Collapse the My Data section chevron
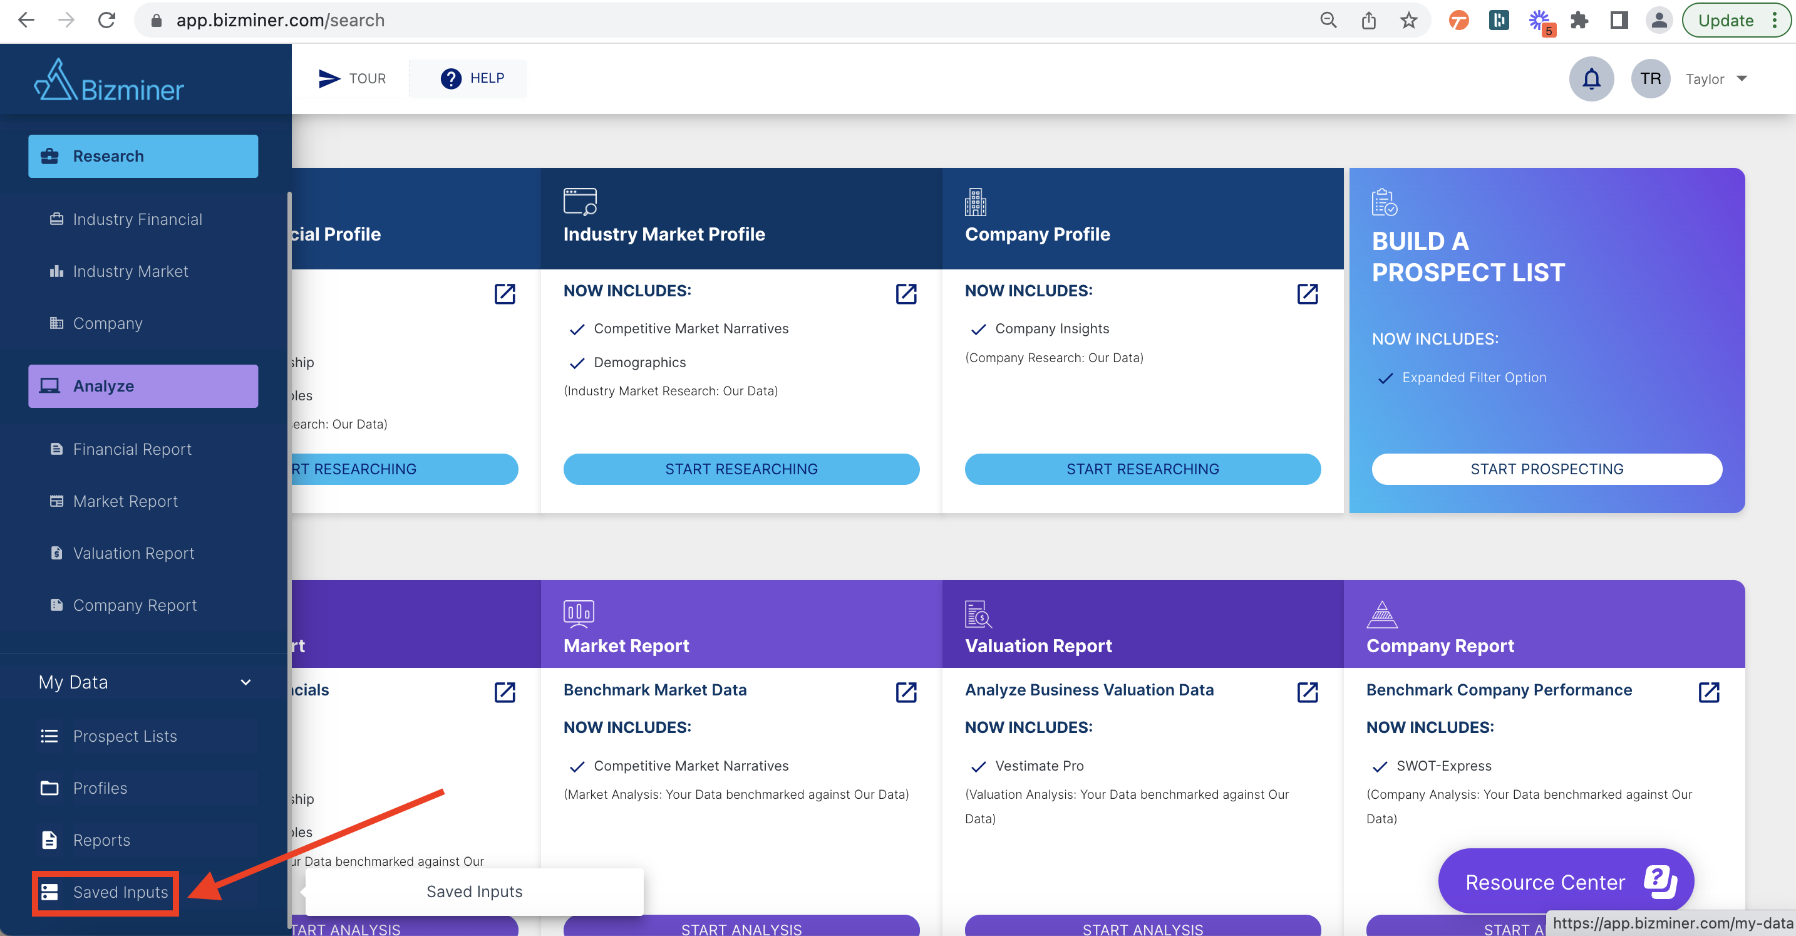Viewport: 1796px width, 936px height. point(245,682)
